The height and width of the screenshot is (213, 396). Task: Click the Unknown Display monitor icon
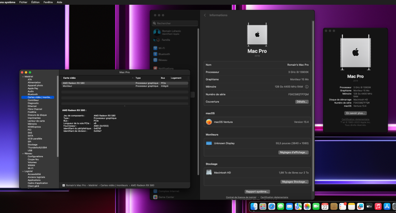pos(209,143)
